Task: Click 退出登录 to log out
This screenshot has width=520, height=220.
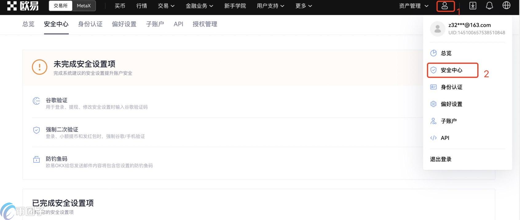Action: (441, 159)
